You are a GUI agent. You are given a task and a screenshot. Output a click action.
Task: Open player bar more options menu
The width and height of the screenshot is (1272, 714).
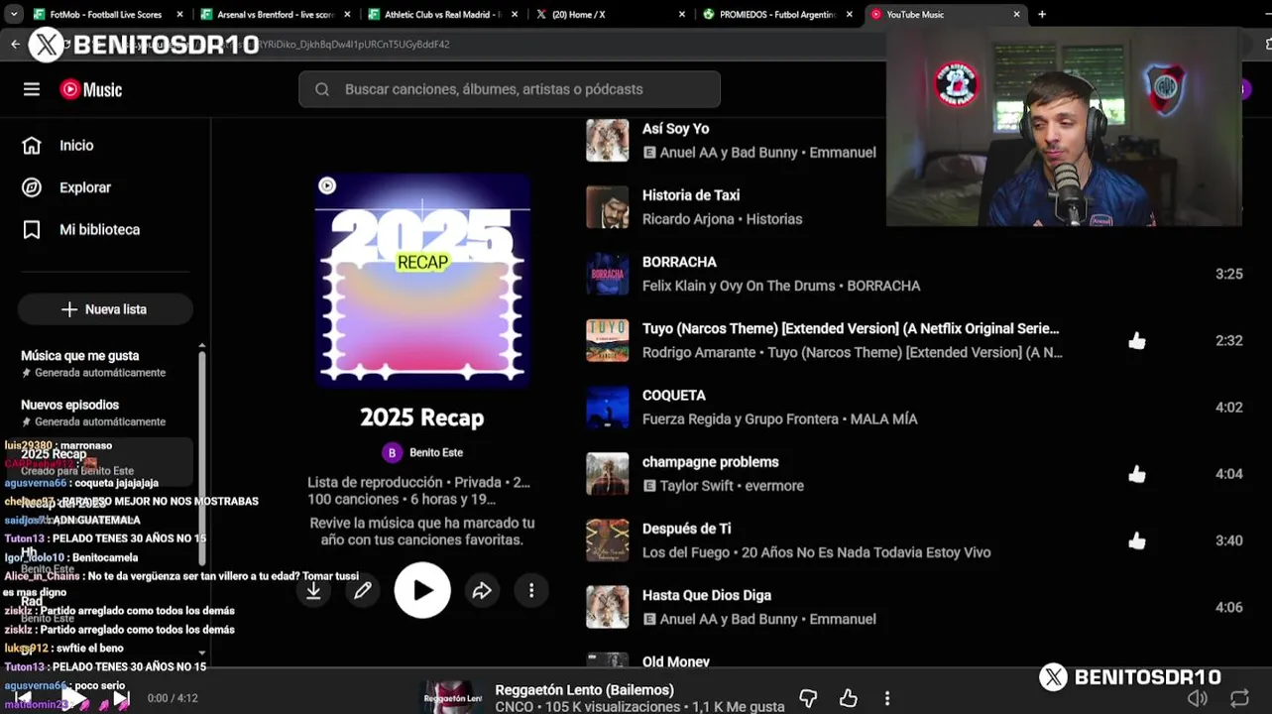pyautogui.click(x=887, y=698)
